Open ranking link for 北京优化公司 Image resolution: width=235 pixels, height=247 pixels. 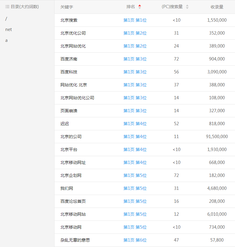135,33
